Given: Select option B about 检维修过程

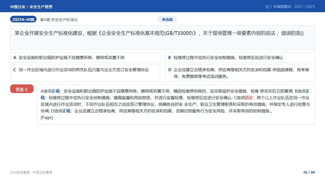Looking at the screenshot, I should pos(240,57).
